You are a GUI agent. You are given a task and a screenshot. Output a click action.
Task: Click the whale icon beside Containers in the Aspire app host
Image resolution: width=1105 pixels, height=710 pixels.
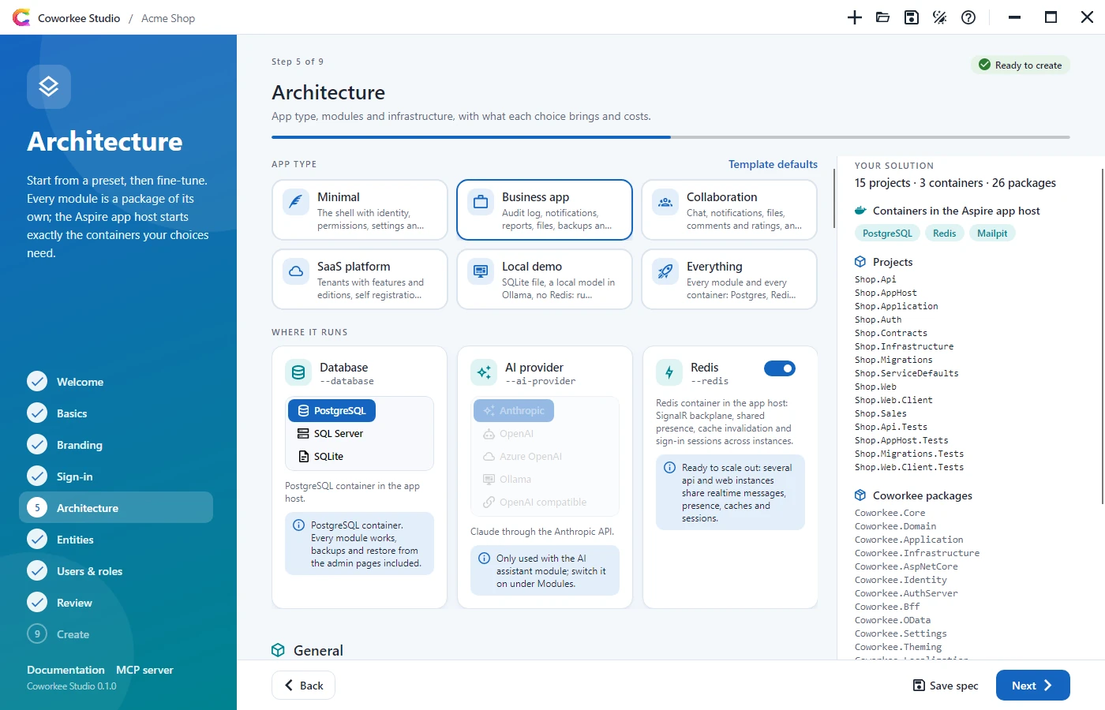tap(860, 211)
